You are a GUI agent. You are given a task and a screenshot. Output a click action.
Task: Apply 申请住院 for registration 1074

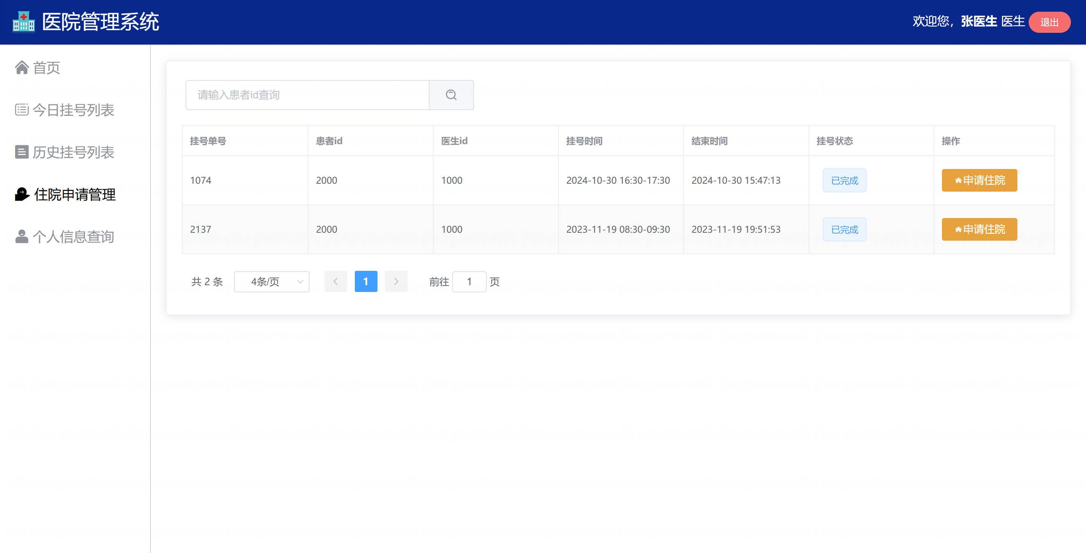pyautogui.click(x=979, y=181)
